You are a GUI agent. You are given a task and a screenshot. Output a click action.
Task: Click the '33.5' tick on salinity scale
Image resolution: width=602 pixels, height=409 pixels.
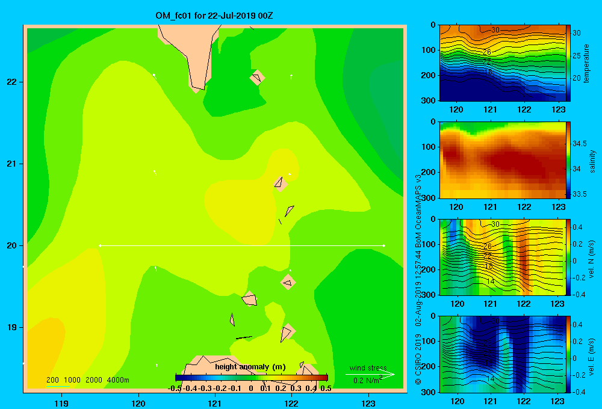(579, 194)
